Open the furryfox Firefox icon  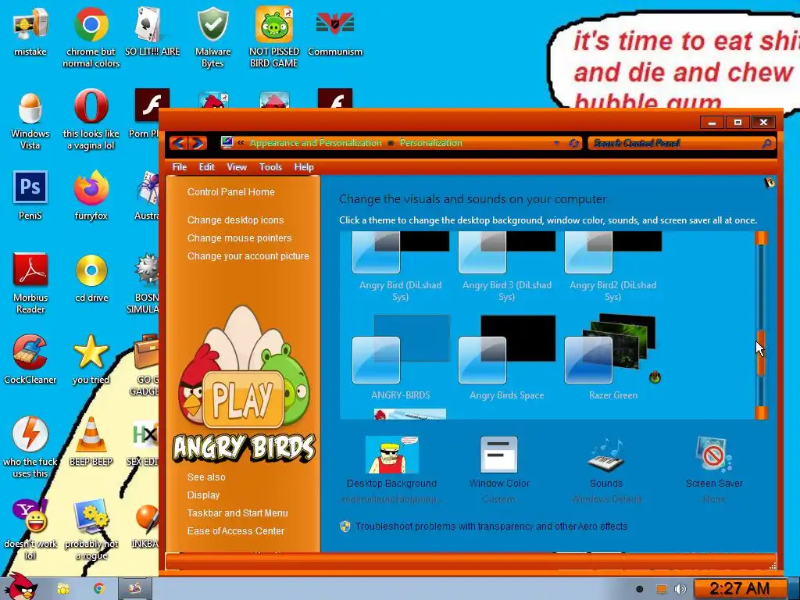point(91,196)
